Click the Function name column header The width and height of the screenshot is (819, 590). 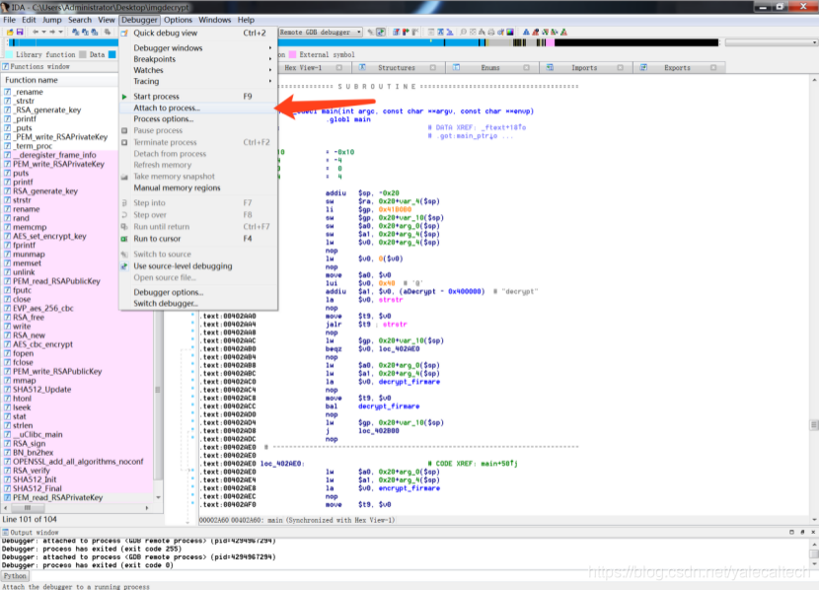60,80
